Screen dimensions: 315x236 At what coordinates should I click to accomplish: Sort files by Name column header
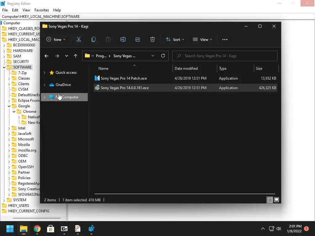(103, 69)
